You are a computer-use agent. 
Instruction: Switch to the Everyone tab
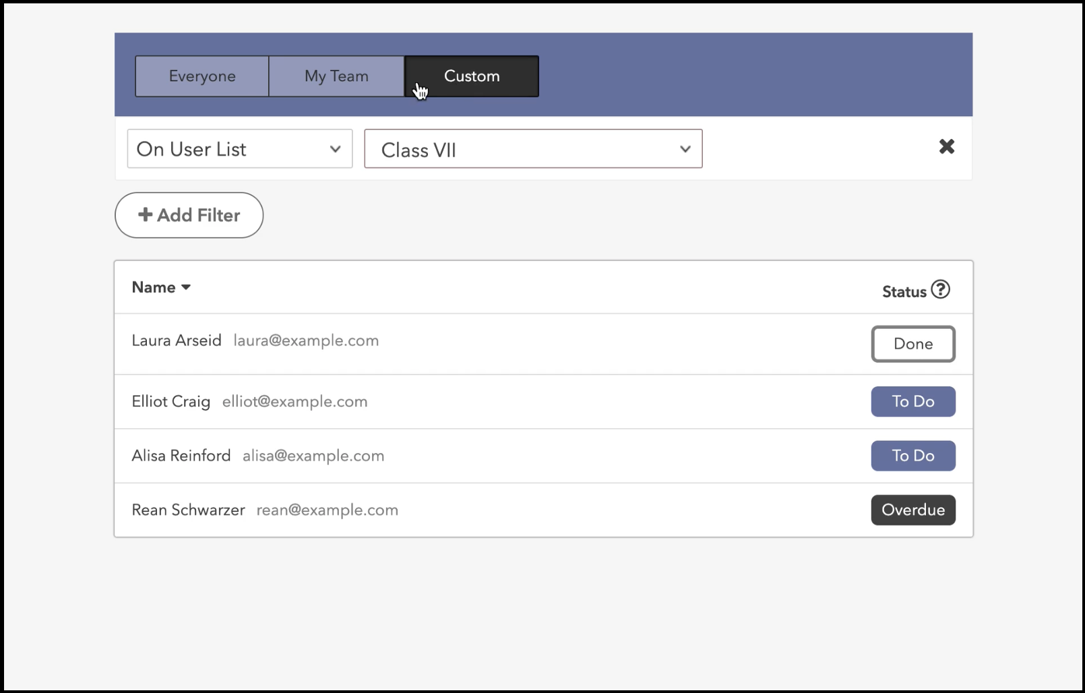201,76
